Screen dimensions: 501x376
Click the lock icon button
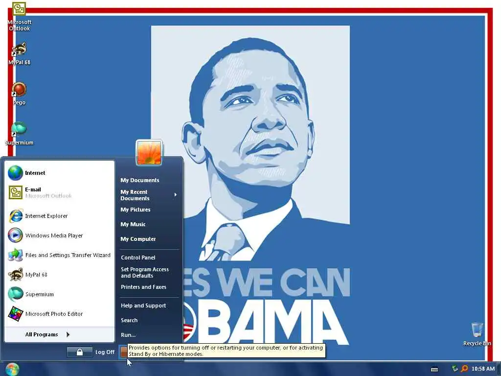[x=80, y=352]
